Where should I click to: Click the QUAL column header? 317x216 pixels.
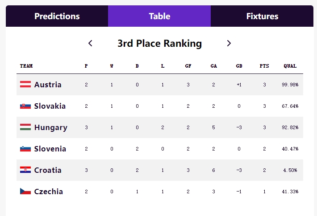290,66
